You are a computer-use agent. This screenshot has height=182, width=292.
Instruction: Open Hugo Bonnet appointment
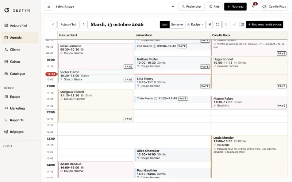click(x=249, y=72)
